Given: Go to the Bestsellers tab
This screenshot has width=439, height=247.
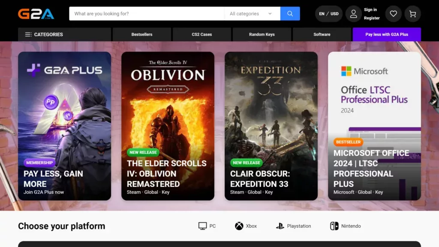Looking at the screenshot, I should [142, 34].
